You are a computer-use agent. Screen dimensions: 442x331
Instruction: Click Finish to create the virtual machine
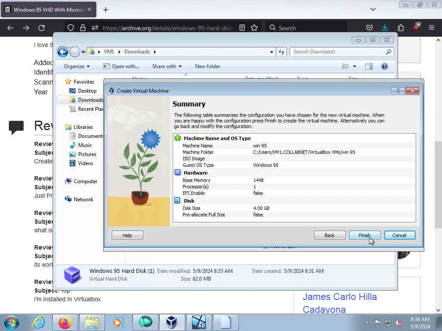365,235
